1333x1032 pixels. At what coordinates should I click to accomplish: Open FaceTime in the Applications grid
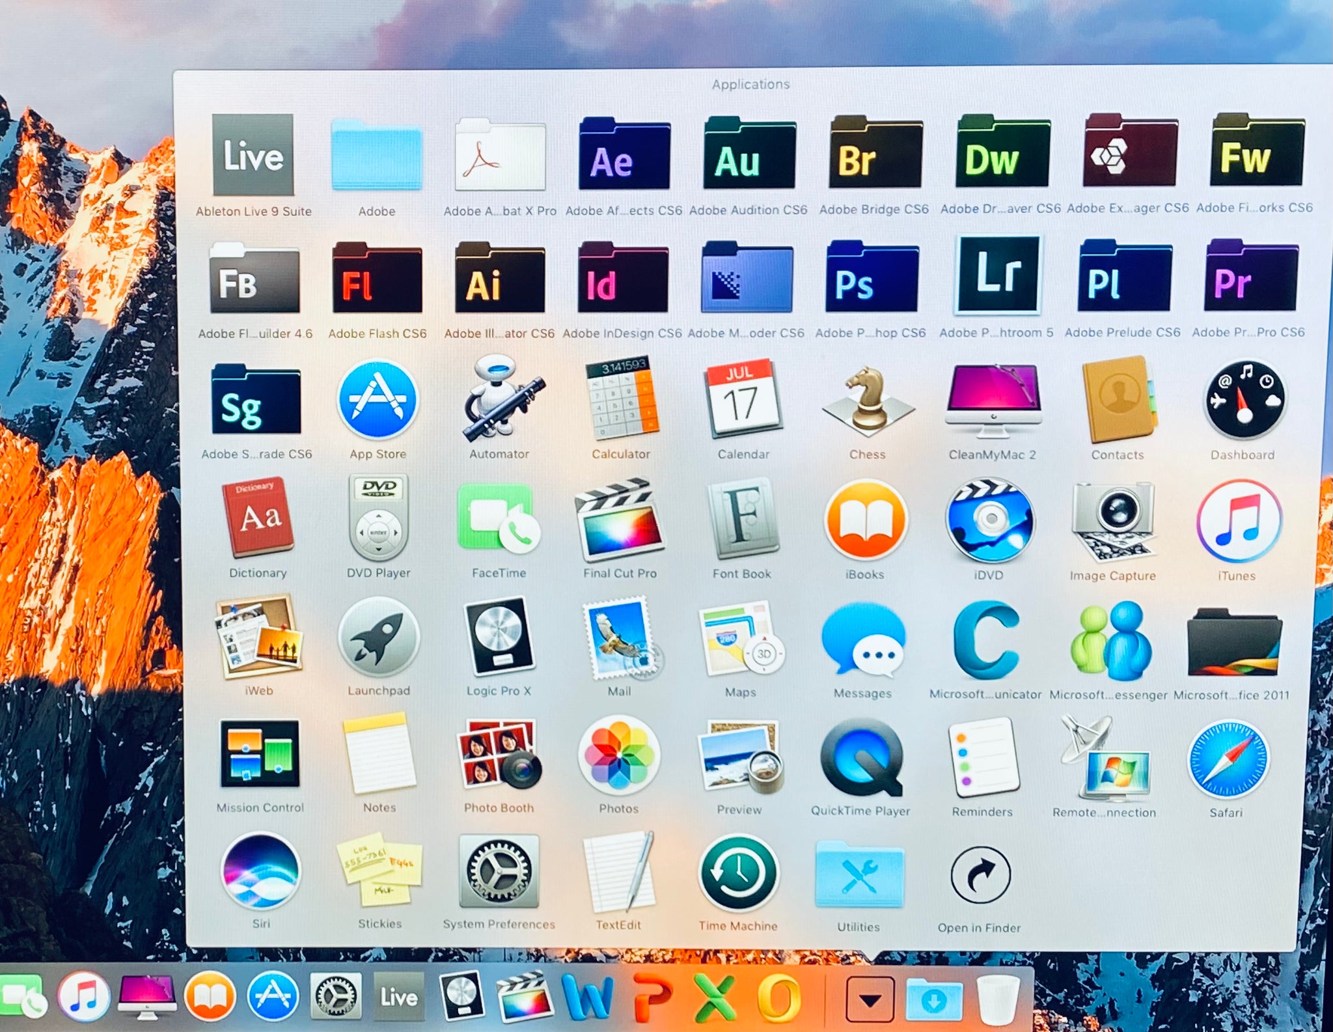coord(499,519)
